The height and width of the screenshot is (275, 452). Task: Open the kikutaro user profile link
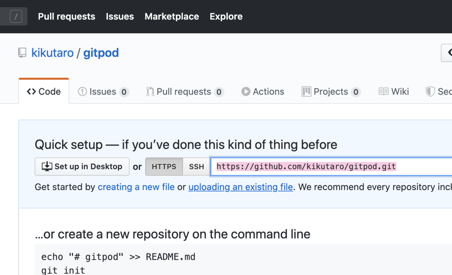[52, 53]
